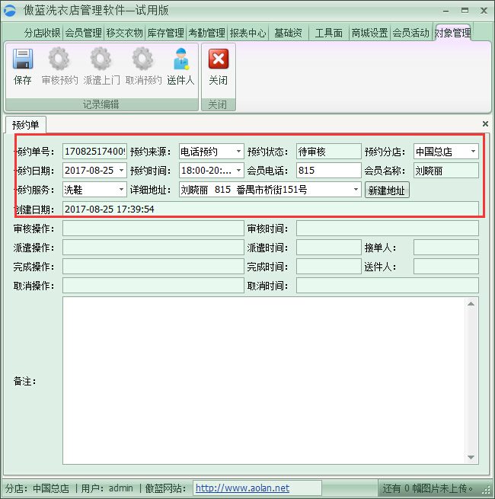Open the 报表中心 tab
This screenshot has height=499, width=495.
[247, 33]
